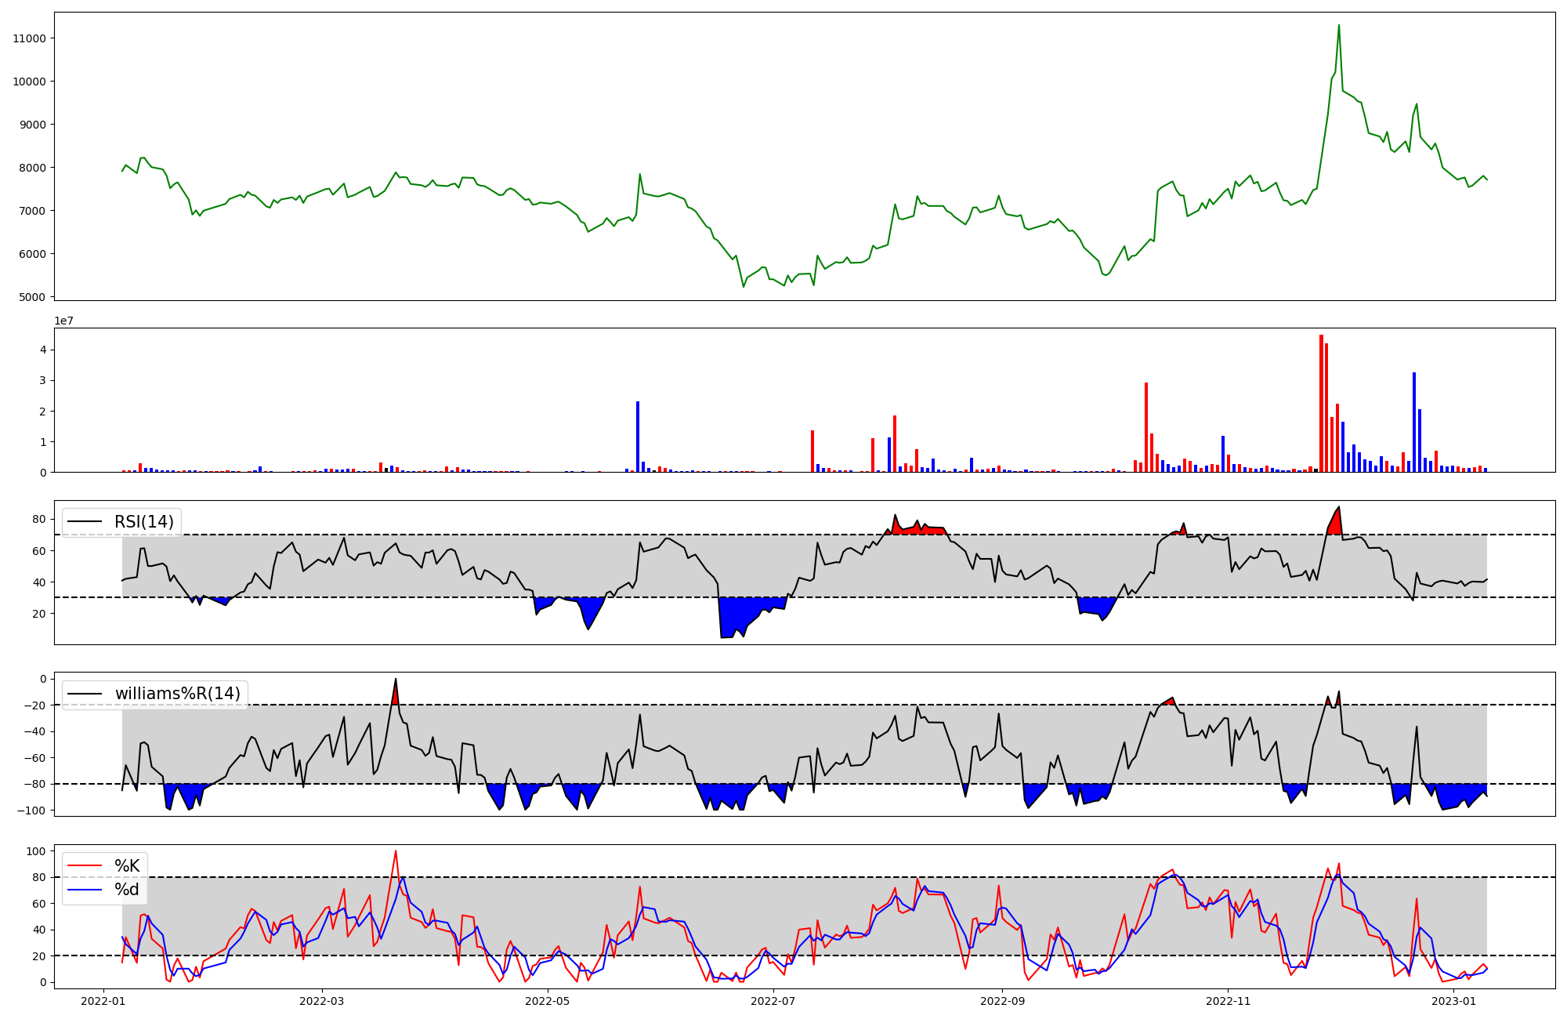1567x1019 pixels.
Task: Click the %K legend entry
Action: pos(127,865)
